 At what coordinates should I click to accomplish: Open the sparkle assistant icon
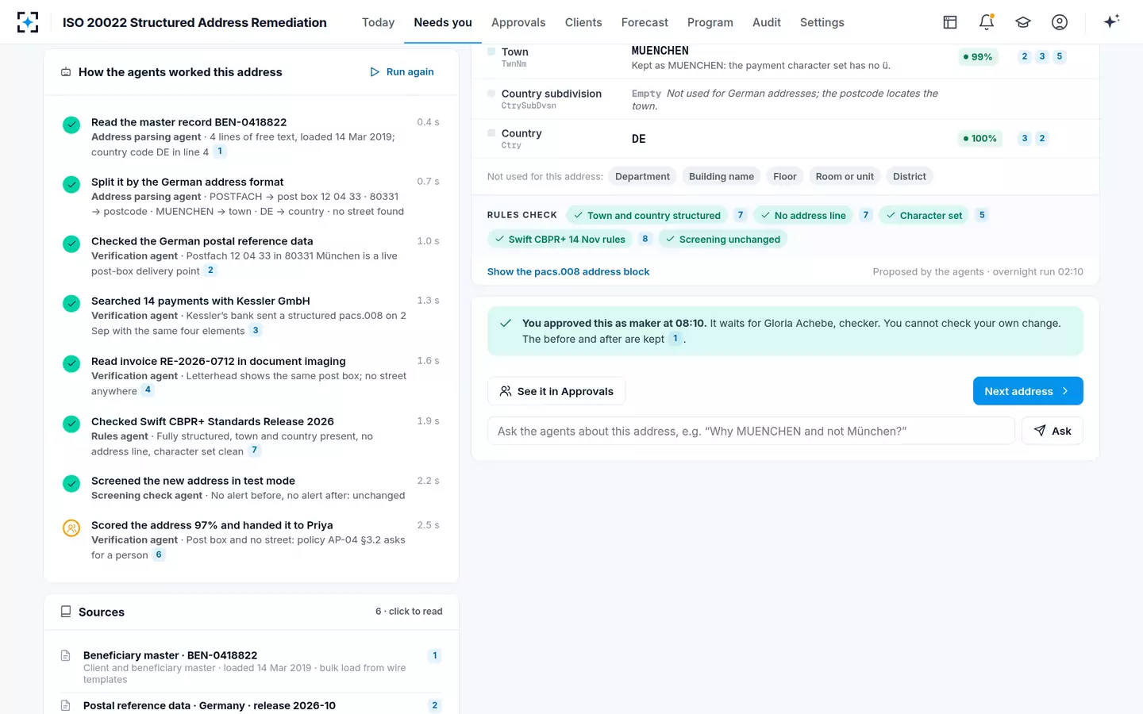(1111, 21)
